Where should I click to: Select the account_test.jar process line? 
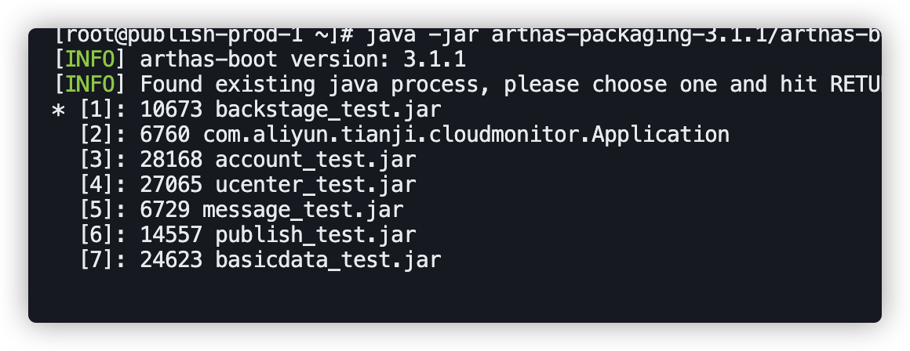pyautogui.click(x=248, y=159)
